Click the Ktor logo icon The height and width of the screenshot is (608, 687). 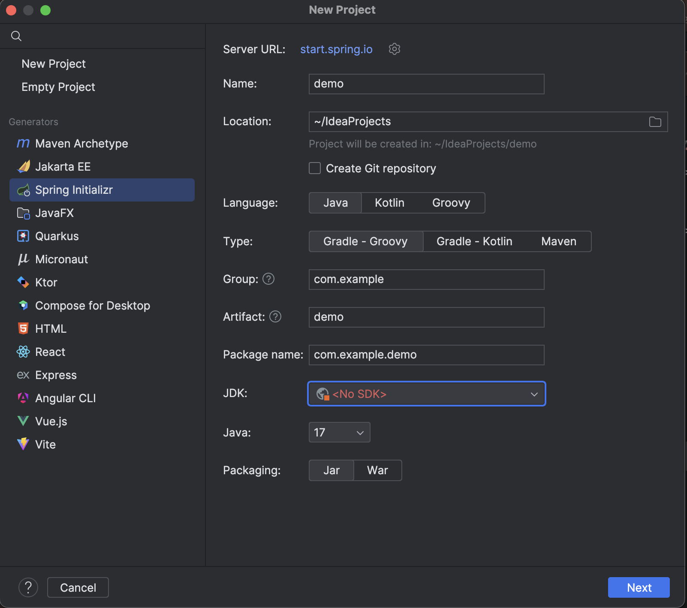[x=23, y=282]
